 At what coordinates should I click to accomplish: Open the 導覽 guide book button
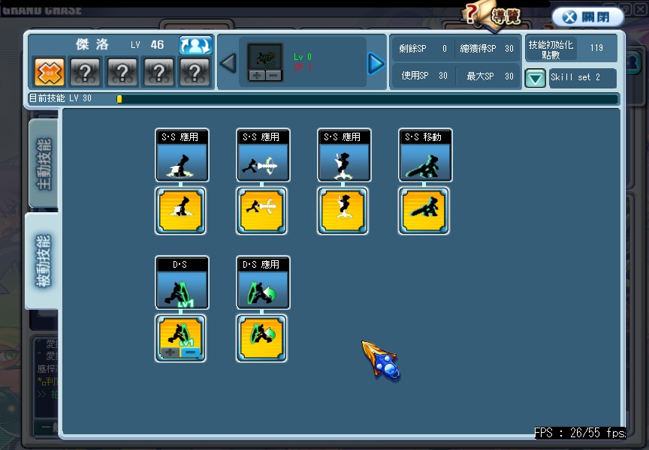click(493, 16)
